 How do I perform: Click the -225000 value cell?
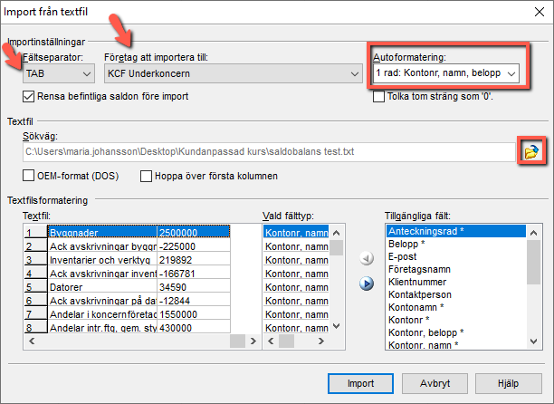tap(194, 246)
